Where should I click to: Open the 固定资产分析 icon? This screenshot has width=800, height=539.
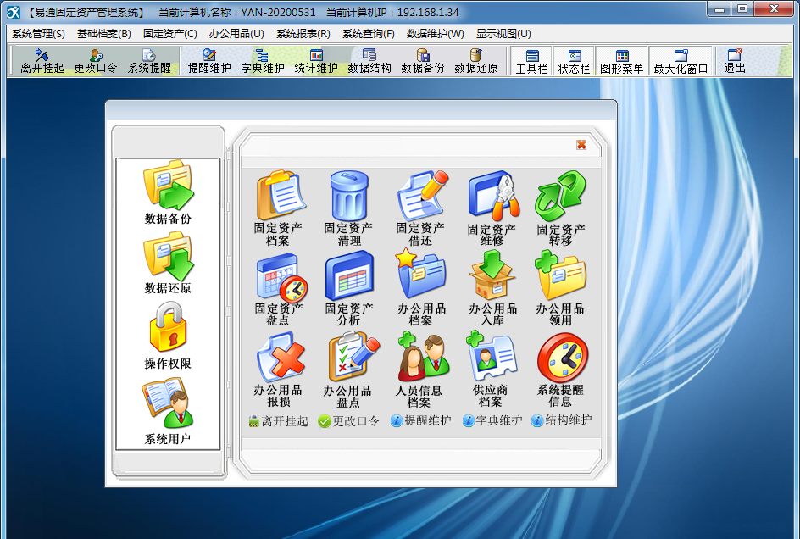[x=349, y=289]
